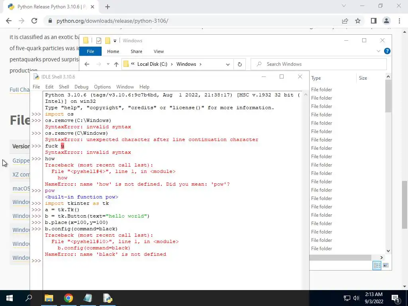
Task: Click the Explorer Properties quick access icon
Action: pyautogui.click(x=99, y=41)
